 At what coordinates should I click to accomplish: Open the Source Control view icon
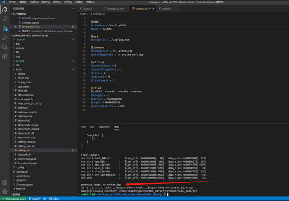(x=5, y=28)
